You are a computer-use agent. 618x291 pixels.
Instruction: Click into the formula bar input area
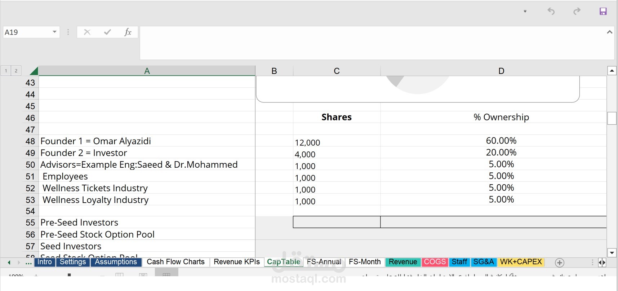[373, 43]
